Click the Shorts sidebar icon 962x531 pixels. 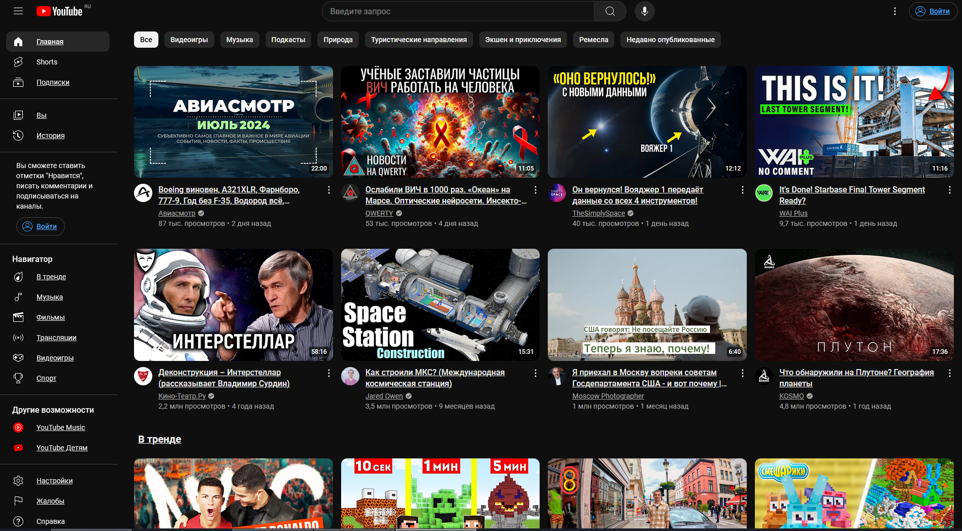pos(18,62)
